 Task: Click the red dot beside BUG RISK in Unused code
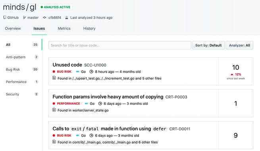click(54, 72)
